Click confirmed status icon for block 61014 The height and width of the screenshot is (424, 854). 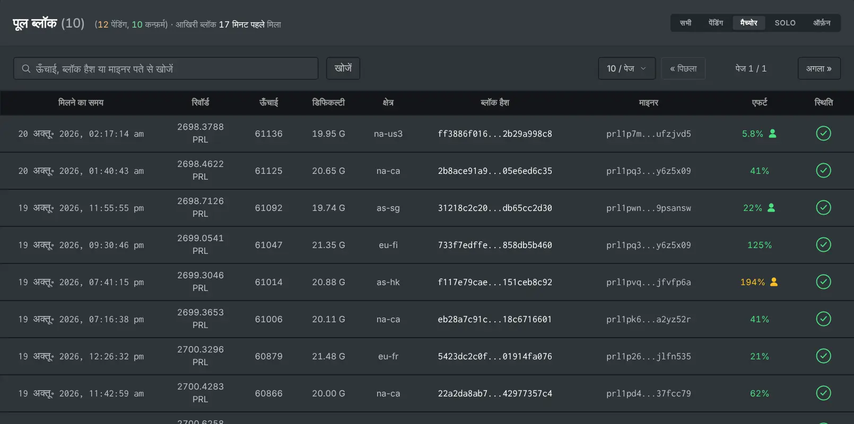pyautogui.click(x=823, y=282)
